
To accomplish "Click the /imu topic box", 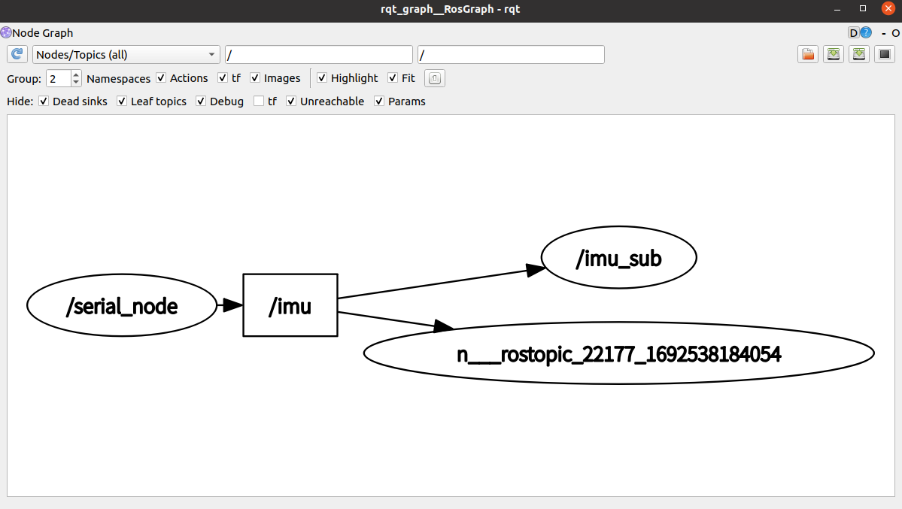I will [290, 305].
